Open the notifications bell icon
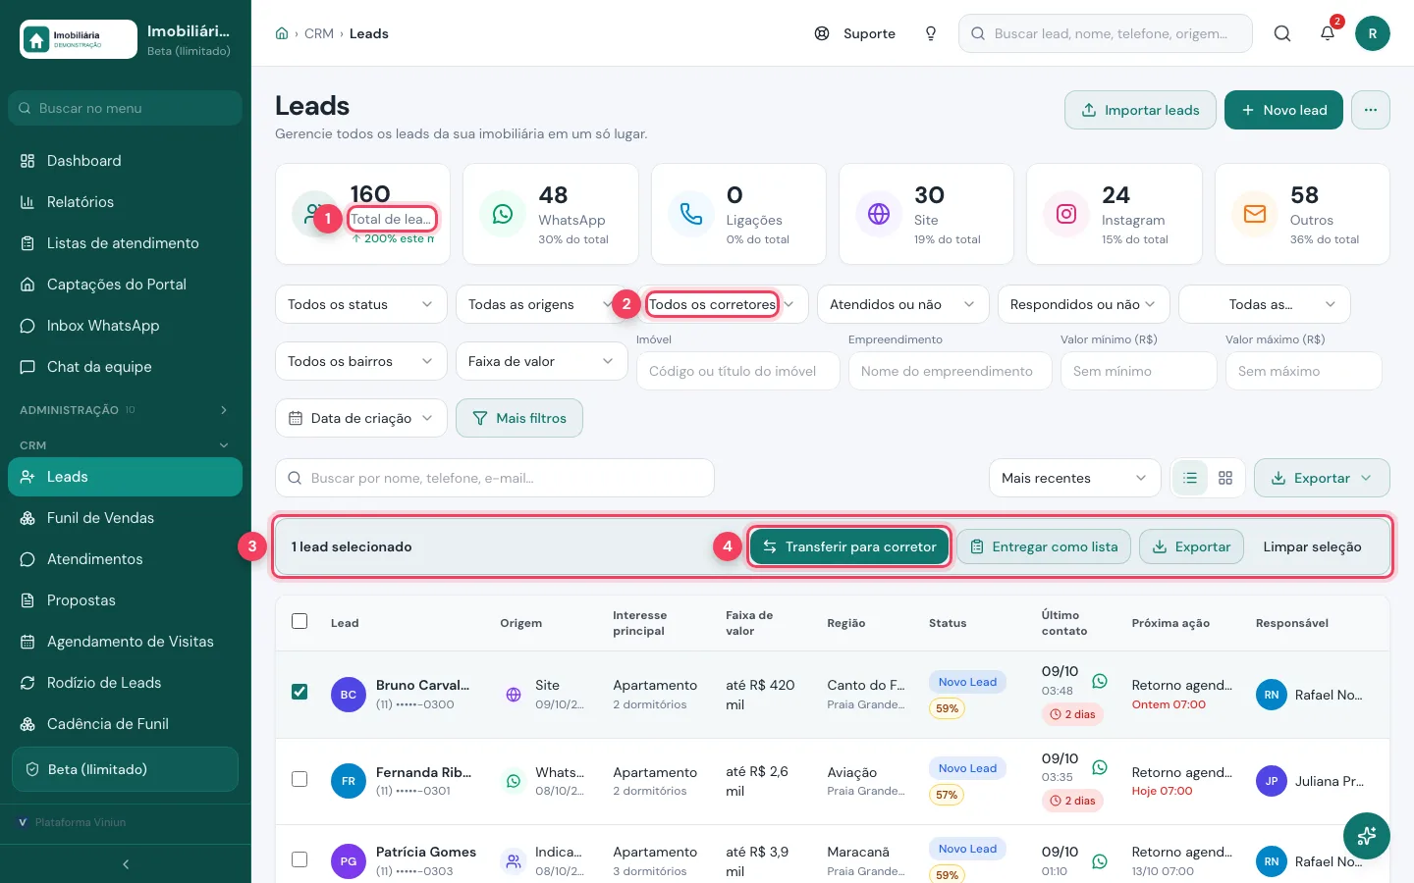 pos(1327,33)
